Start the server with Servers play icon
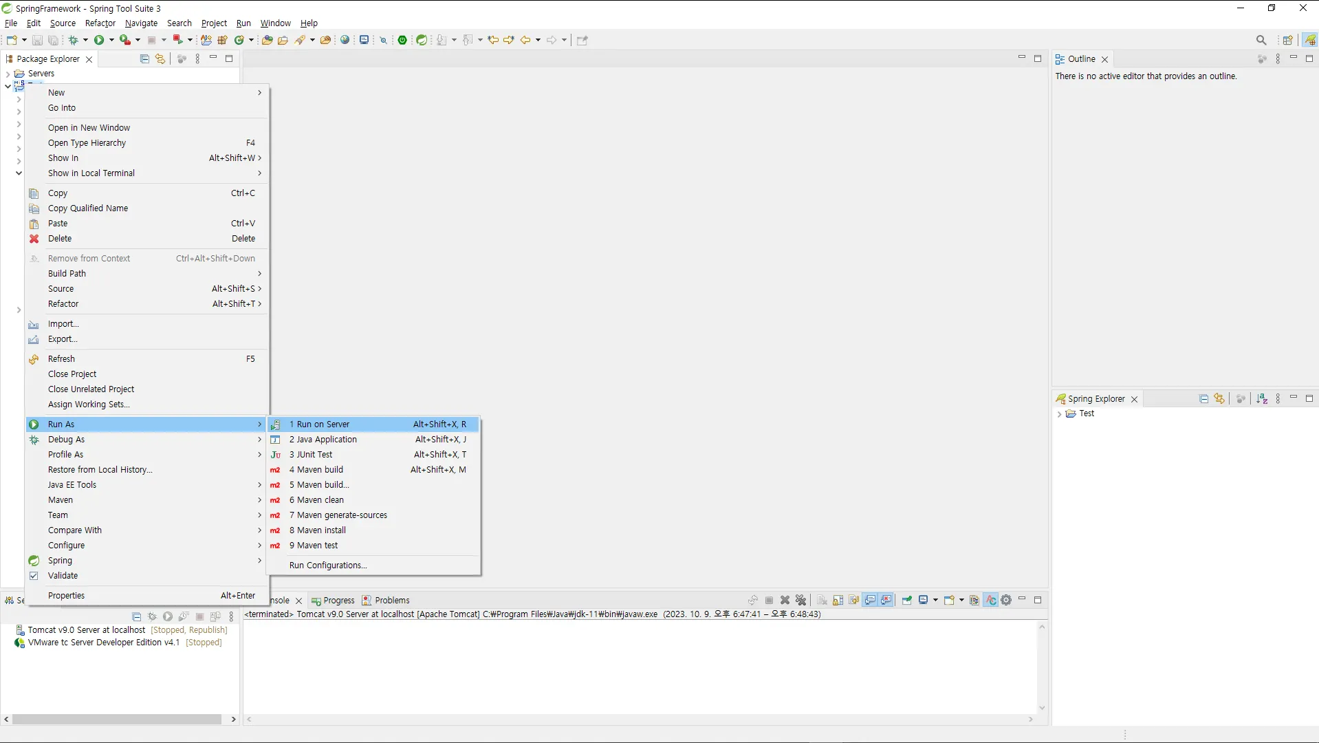 tap(168, 616)
